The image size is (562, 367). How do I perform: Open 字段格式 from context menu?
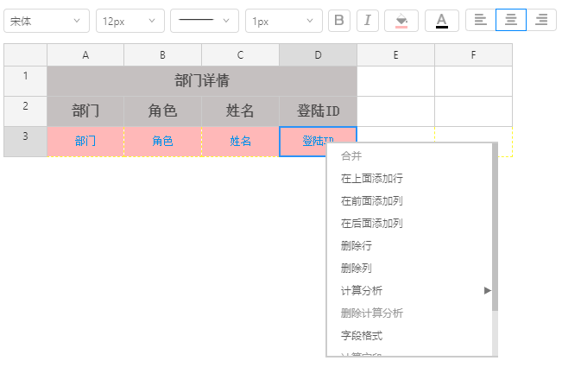pos(362,335)
